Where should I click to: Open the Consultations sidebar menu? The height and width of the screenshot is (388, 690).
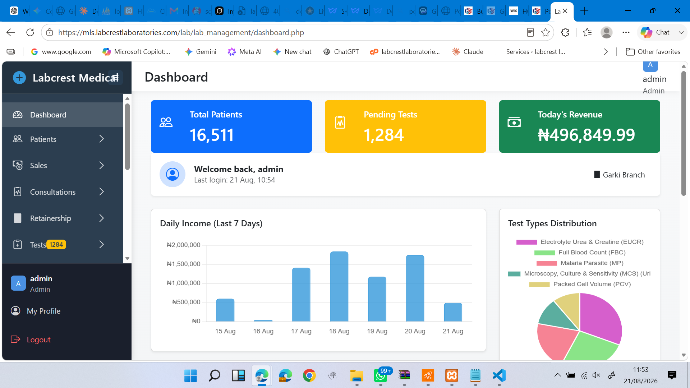(x=63, y=192)
